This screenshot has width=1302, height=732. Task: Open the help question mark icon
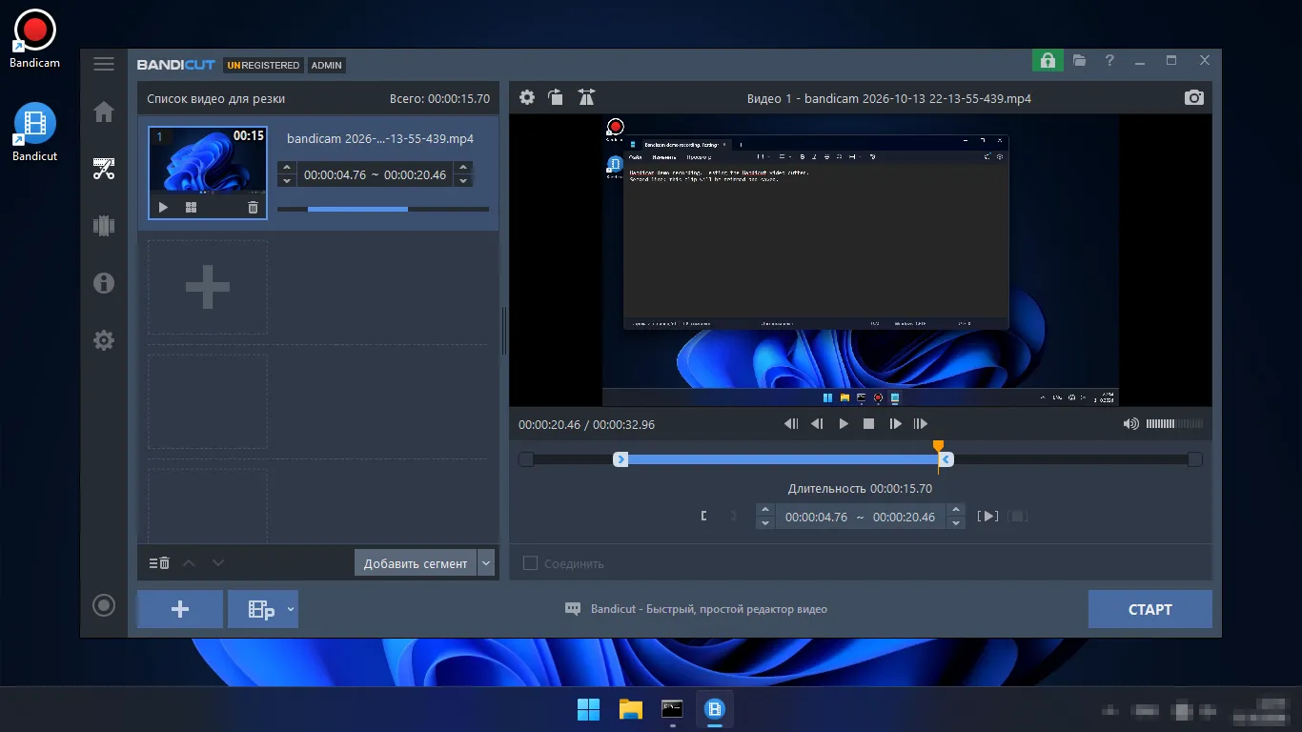1109,60
